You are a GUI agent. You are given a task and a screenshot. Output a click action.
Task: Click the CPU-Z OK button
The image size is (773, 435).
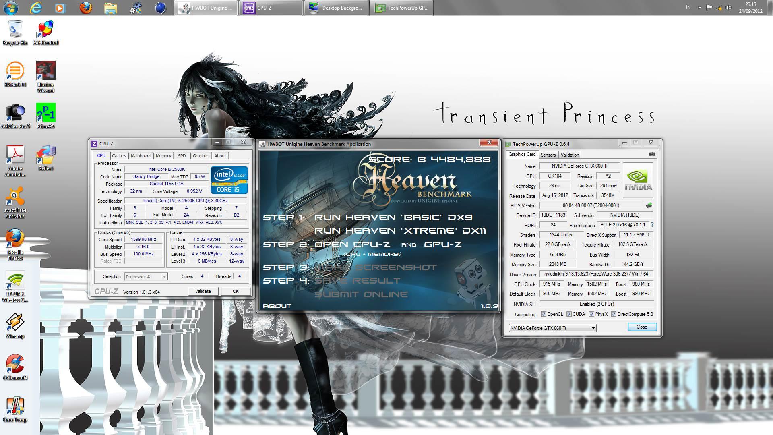(236, 291)
